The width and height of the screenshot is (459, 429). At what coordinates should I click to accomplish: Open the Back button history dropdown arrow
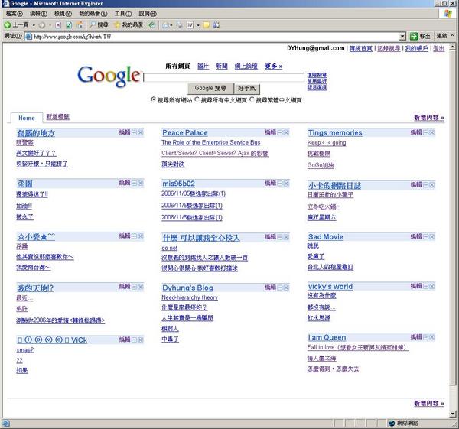34,25
